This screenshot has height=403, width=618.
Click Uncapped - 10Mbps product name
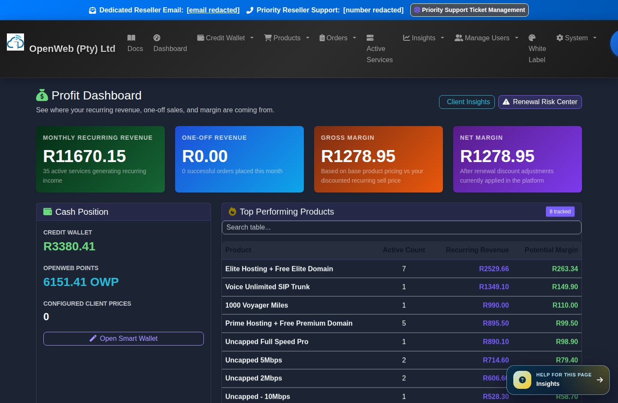point(257,397)
